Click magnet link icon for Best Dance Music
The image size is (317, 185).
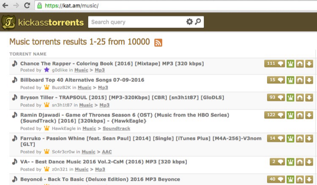tap(300, 162)
